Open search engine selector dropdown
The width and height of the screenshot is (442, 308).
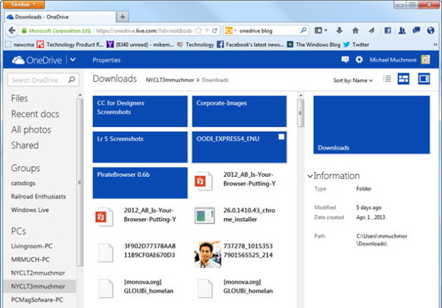pyautogui.click(x=230, y=31)
